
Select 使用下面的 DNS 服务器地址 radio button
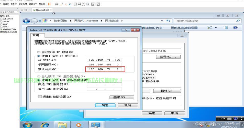click(x=39, y=80)
